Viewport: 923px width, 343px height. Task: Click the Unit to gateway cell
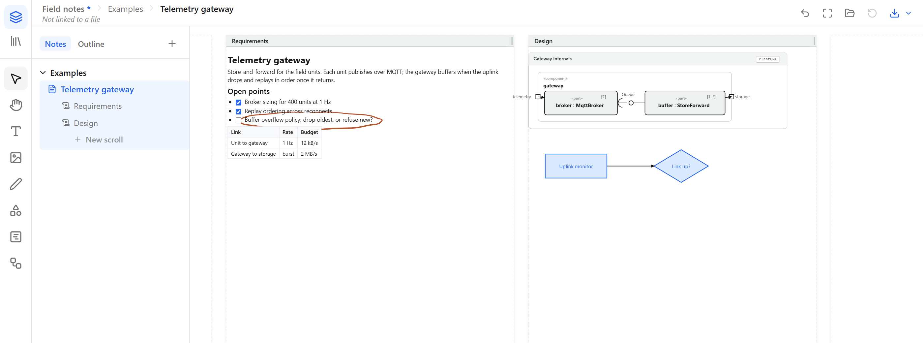[x=253, y=143]
